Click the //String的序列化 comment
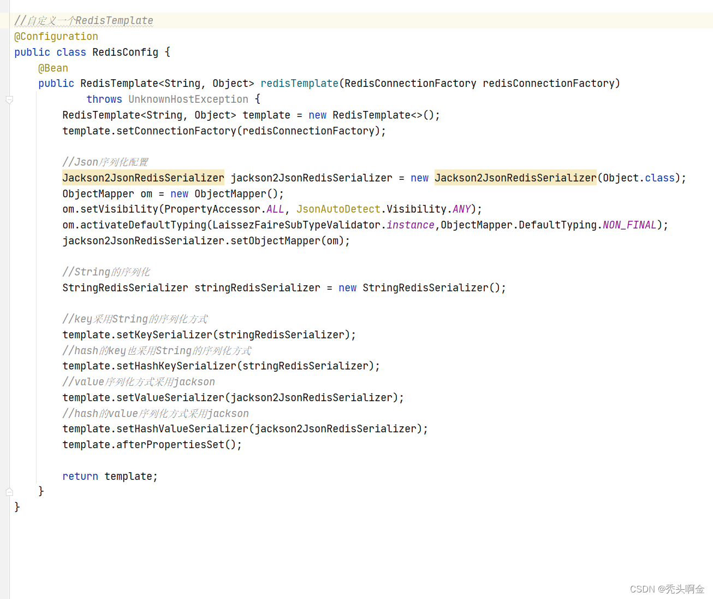Screen dimensions: 713x599 coord(106,272)
